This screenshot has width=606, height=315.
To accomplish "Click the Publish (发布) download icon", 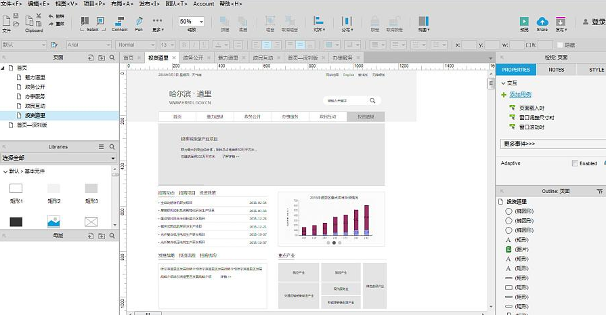I will click(561, 22).
